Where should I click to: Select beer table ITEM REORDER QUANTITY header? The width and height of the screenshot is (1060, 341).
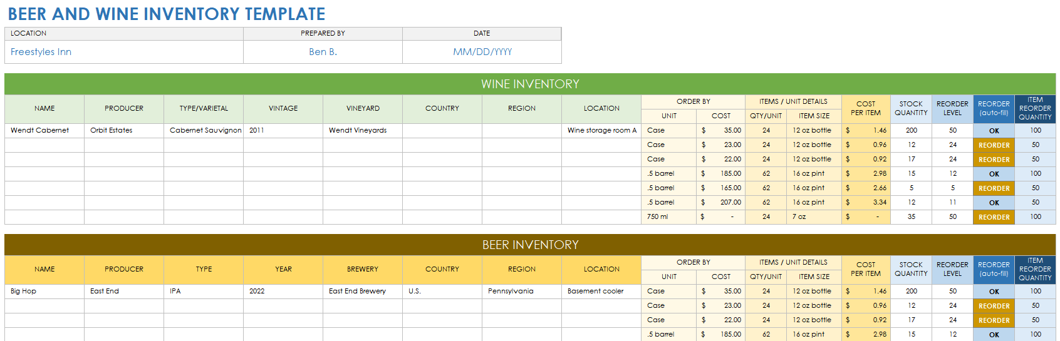pos(1035,270)
